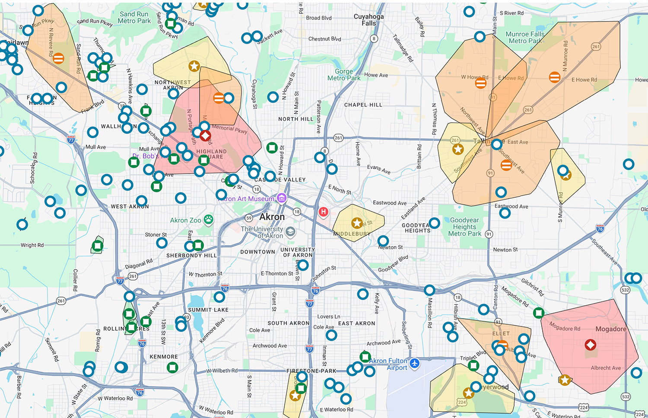Open the Gorge Metro Park label
This screenshot has height=418, width=648.
coord(344,75)
